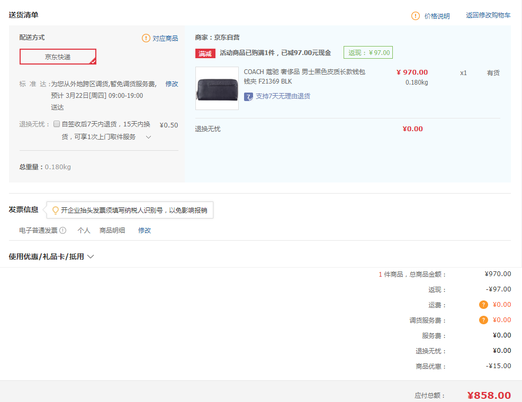Click the lightbulb icon in invoice tip
The image size is (522, 402).
click(x=55, y=211)
